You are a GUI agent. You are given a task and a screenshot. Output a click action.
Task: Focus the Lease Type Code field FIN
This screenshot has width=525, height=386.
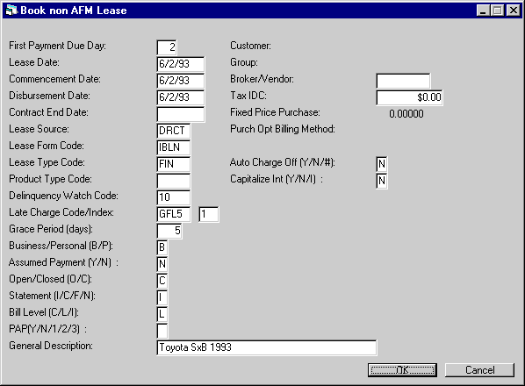pyautogui.click(x=174, y=164)
